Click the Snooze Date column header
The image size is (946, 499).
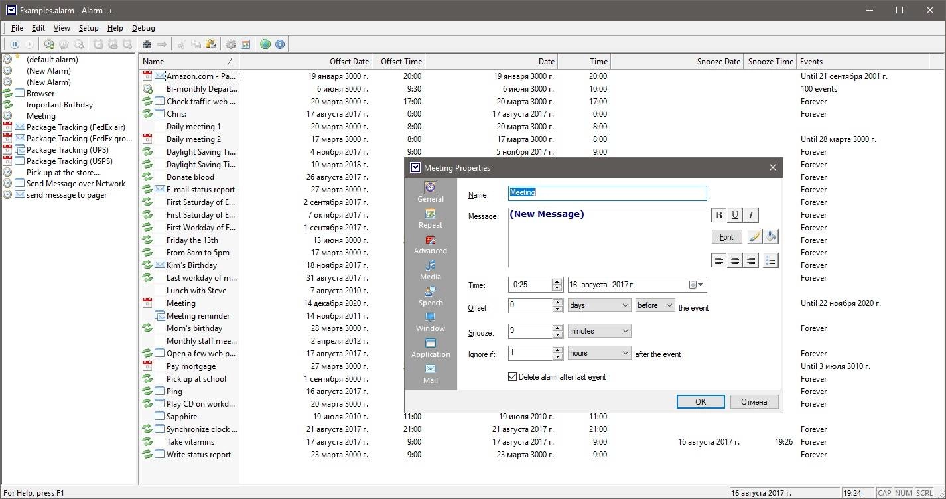click(x=677, y=61)
